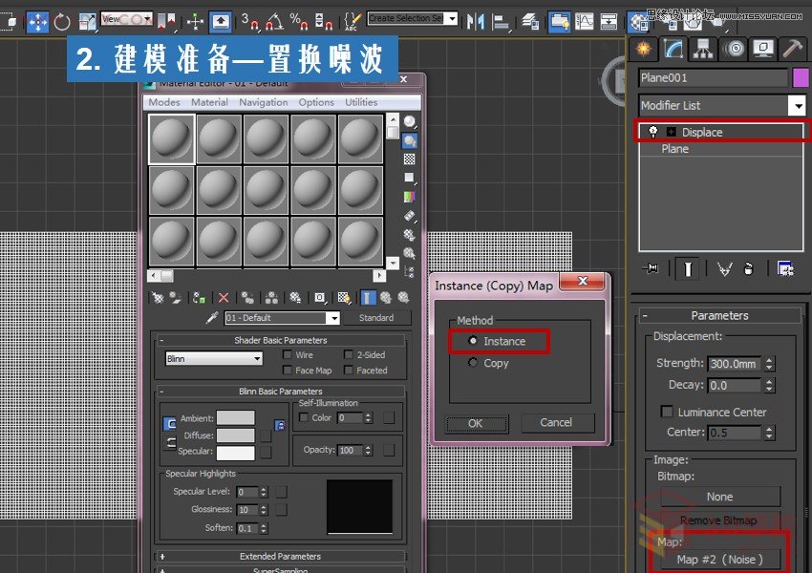The height and width of the screenshot is (573, 812).
Task: Click Configure Modifier Sets icon
Action: 785,268
